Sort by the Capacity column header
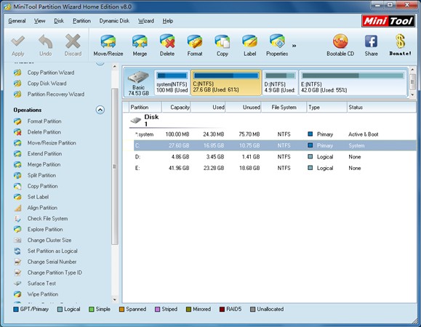The image size is (421, 327). point(176,108)
